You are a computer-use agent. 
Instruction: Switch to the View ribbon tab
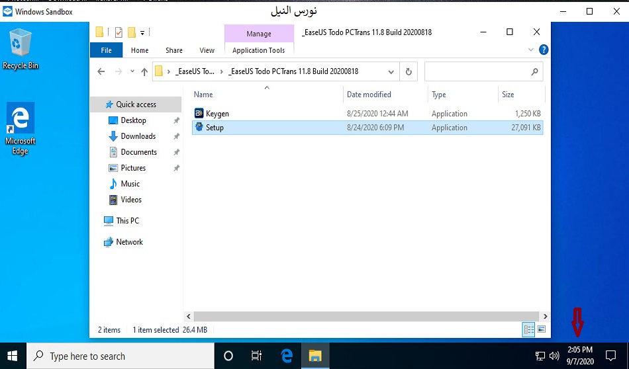tap(207, 50)
